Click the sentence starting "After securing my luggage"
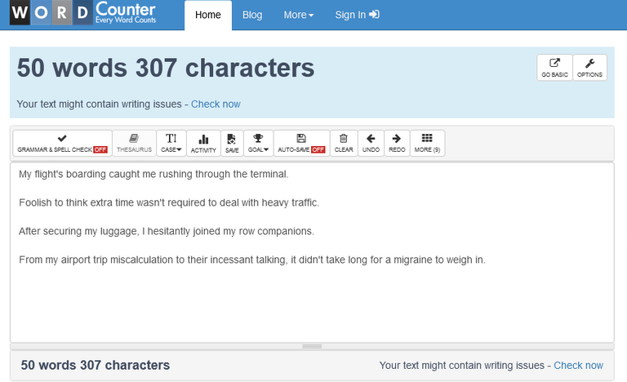This screenshot has width=627, height=382. click(x=167, y=231)
